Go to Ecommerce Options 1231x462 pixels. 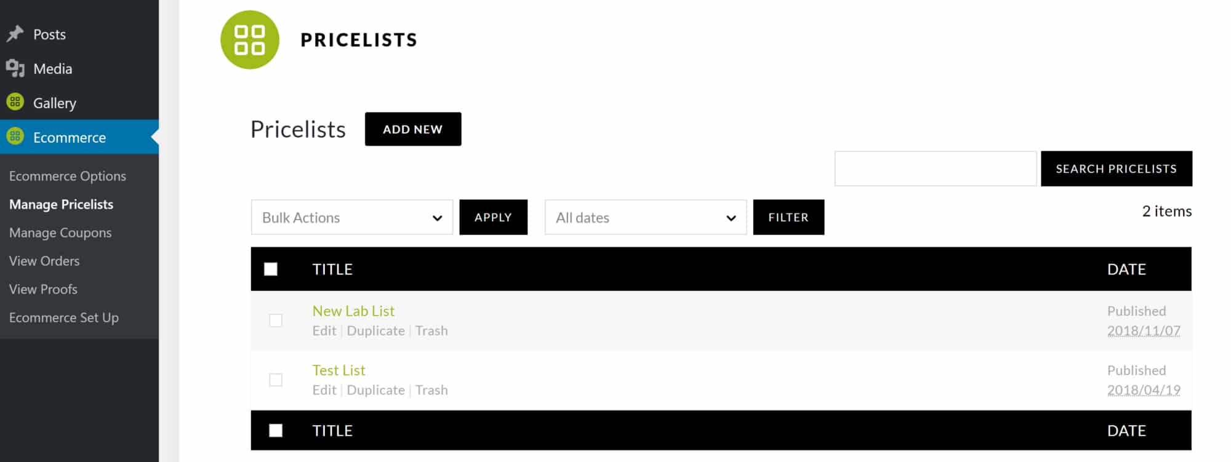point(68,176)
